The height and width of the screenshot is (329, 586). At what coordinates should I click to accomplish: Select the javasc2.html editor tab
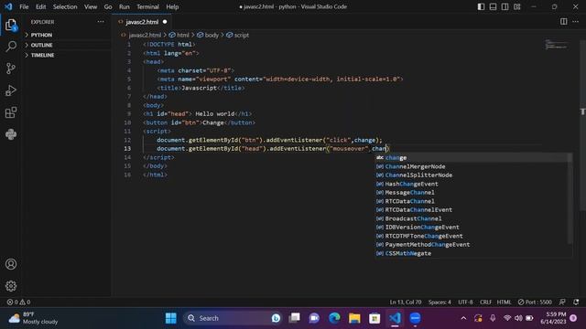pos(142,22)
